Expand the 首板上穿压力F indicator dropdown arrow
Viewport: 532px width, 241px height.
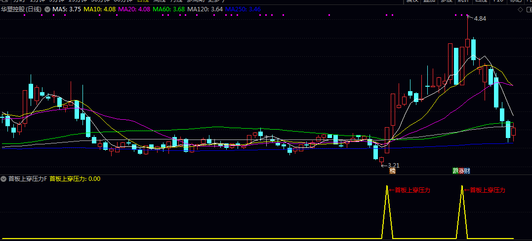coord(4,179)
